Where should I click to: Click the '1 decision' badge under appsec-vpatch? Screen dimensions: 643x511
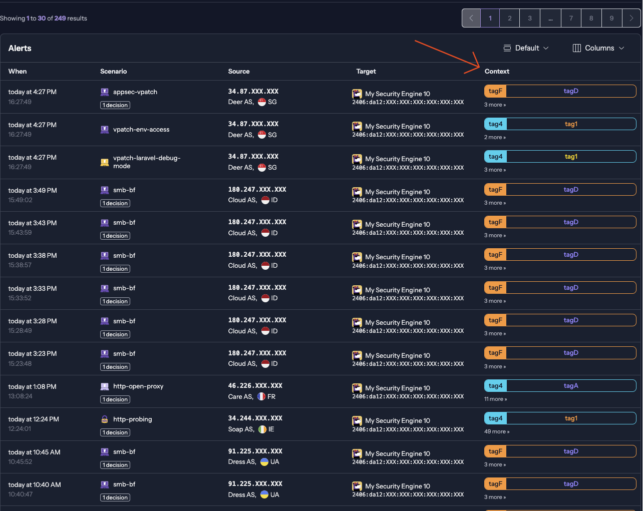click(115, 105)
